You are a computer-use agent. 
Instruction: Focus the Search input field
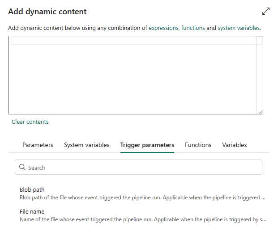(x=138, y=167)
